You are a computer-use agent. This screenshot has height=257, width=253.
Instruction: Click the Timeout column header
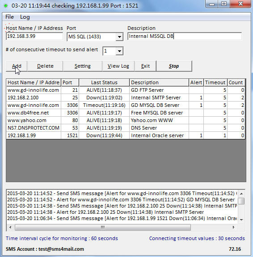click(215, 82)
